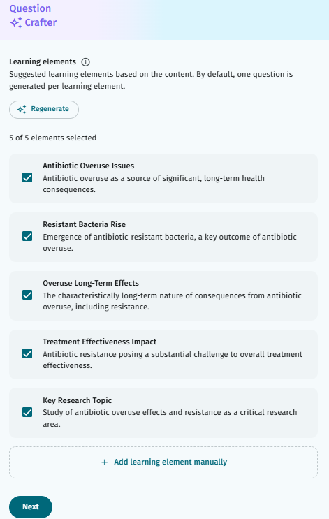Click the Question Crafter sparkle logo
This screenshot has width=329, height=519.
pyautogui.click(x=16, y=22)
